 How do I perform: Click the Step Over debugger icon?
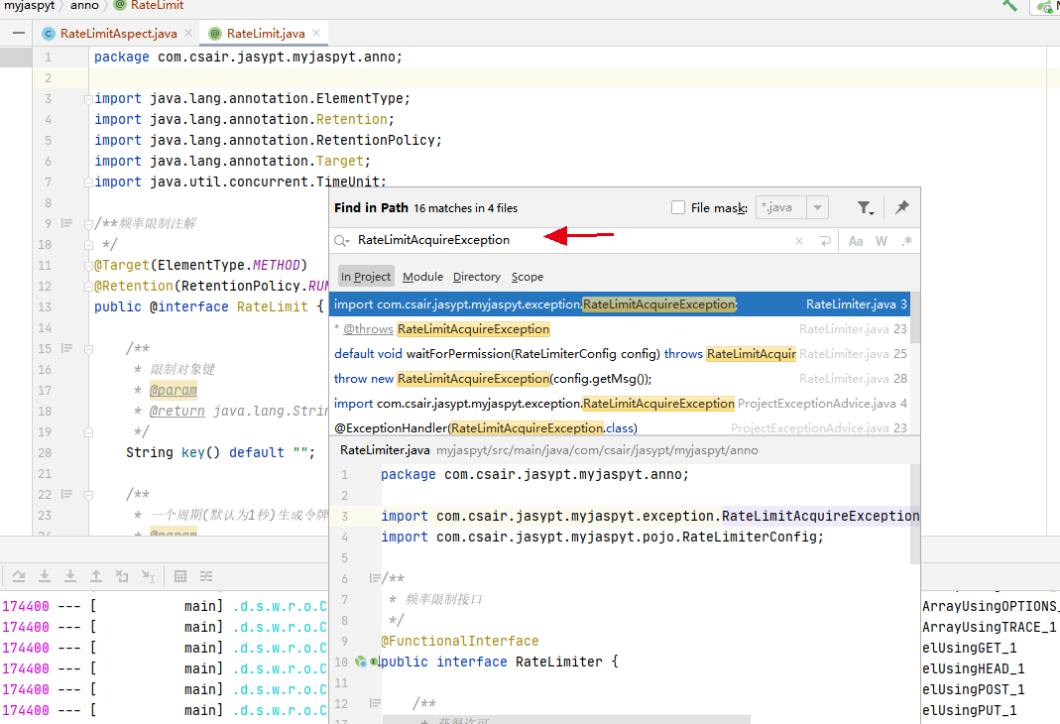(x=18, y=576)
